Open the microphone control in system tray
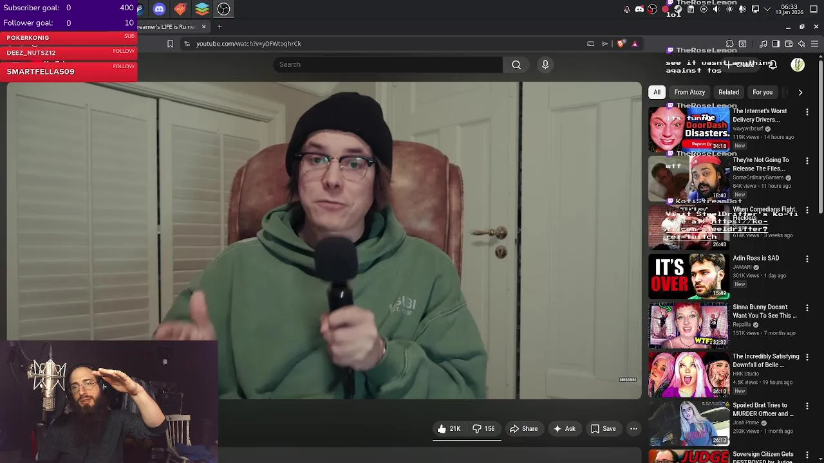 (742, 9)
